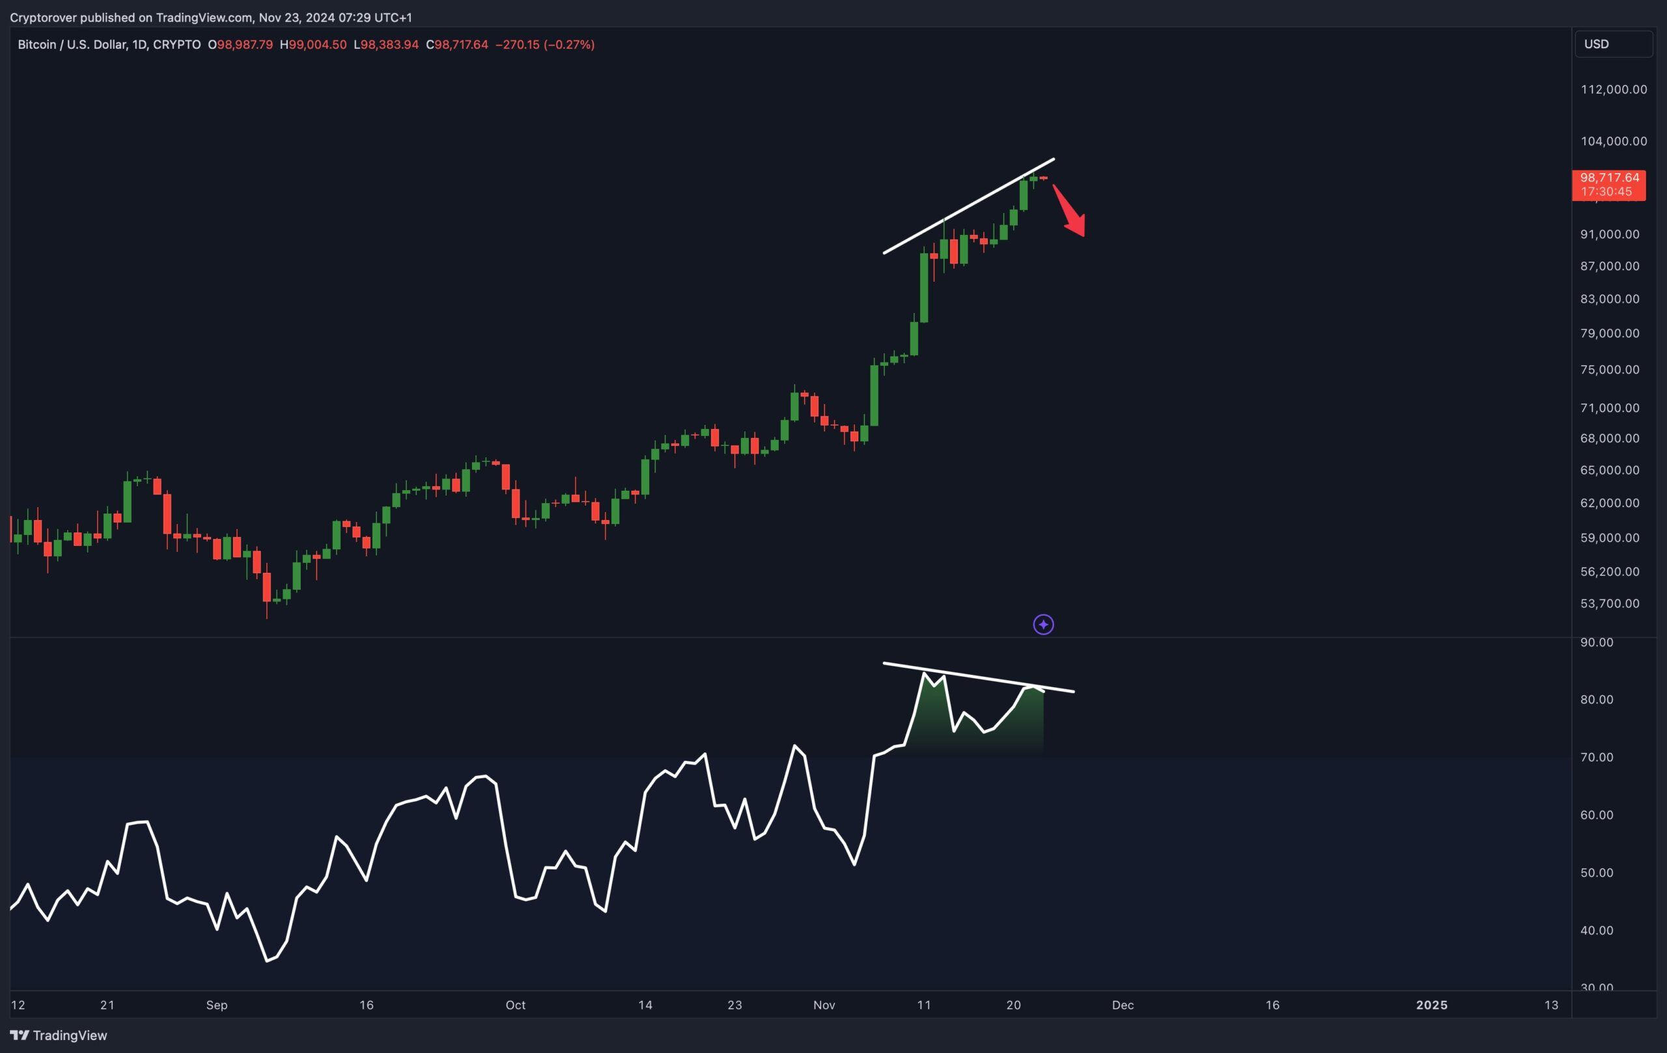Click the 112,000.00 price axis label

point(1613,89)
